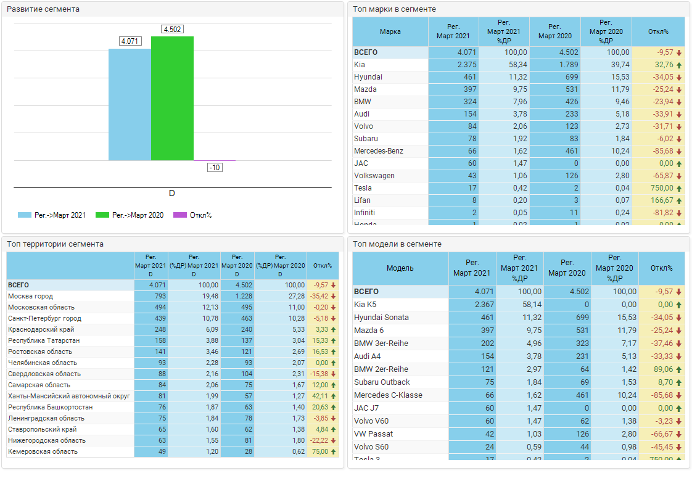This screenshot has width=692, height=489.
Task: Click green up arrow in Республика Татарстан row
Action: [x=334, y=341]
